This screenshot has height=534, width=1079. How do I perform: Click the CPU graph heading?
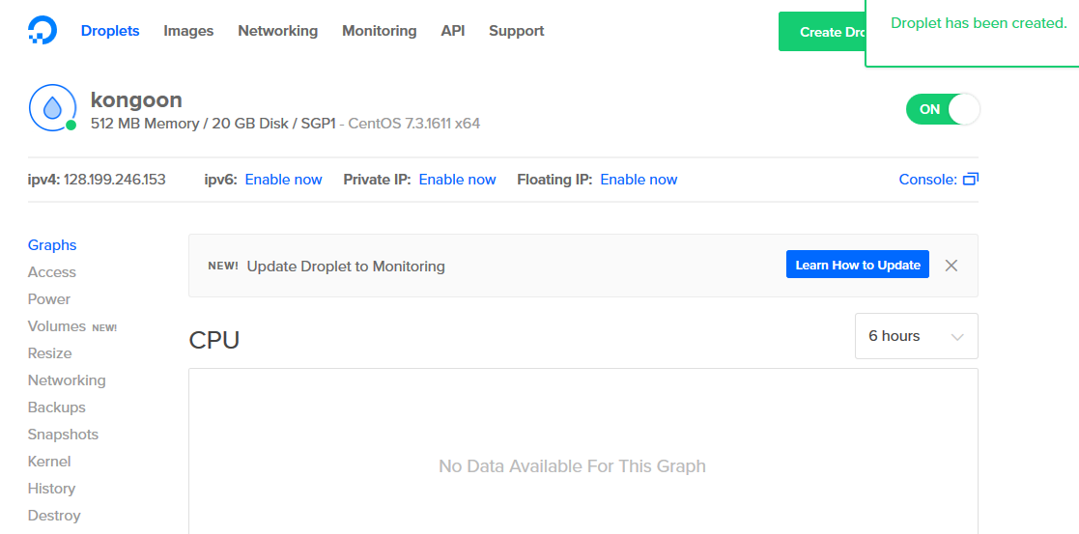(214, 340)
